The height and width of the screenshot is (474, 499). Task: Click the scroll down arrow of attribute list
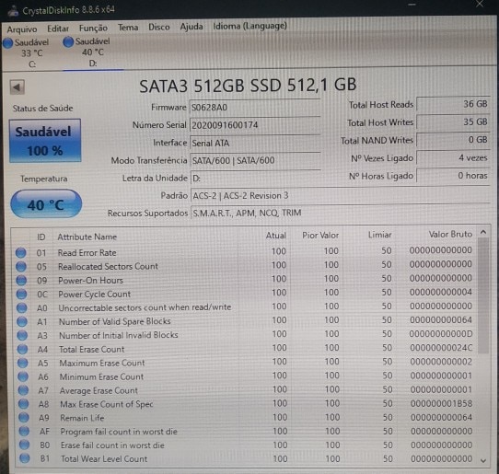(483, 460)
